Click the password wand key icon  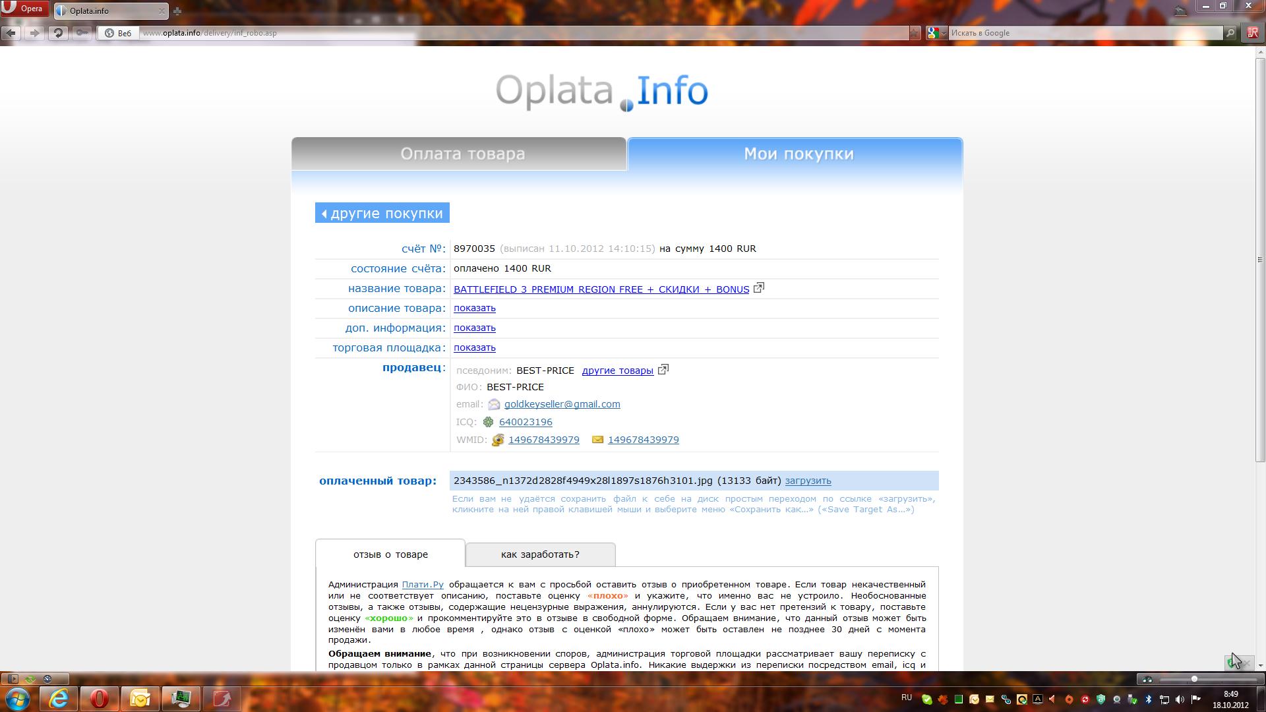pos(82,33)
